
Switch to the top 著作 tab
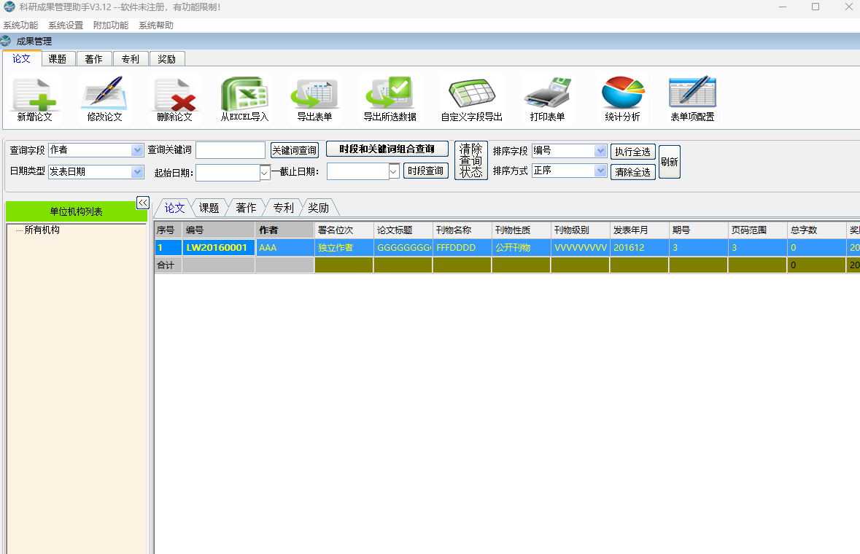click(x=94, y=59)
